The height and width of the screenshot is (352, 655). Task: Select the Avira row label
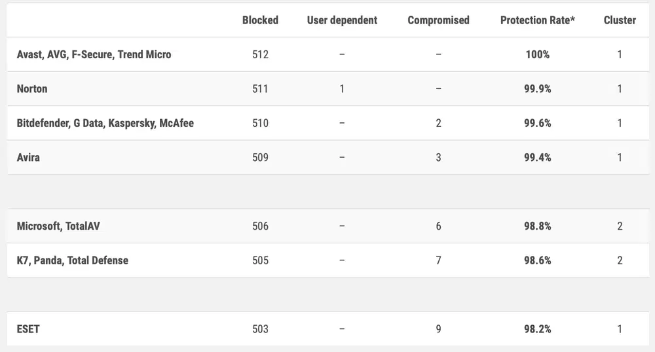coord(28,157)
